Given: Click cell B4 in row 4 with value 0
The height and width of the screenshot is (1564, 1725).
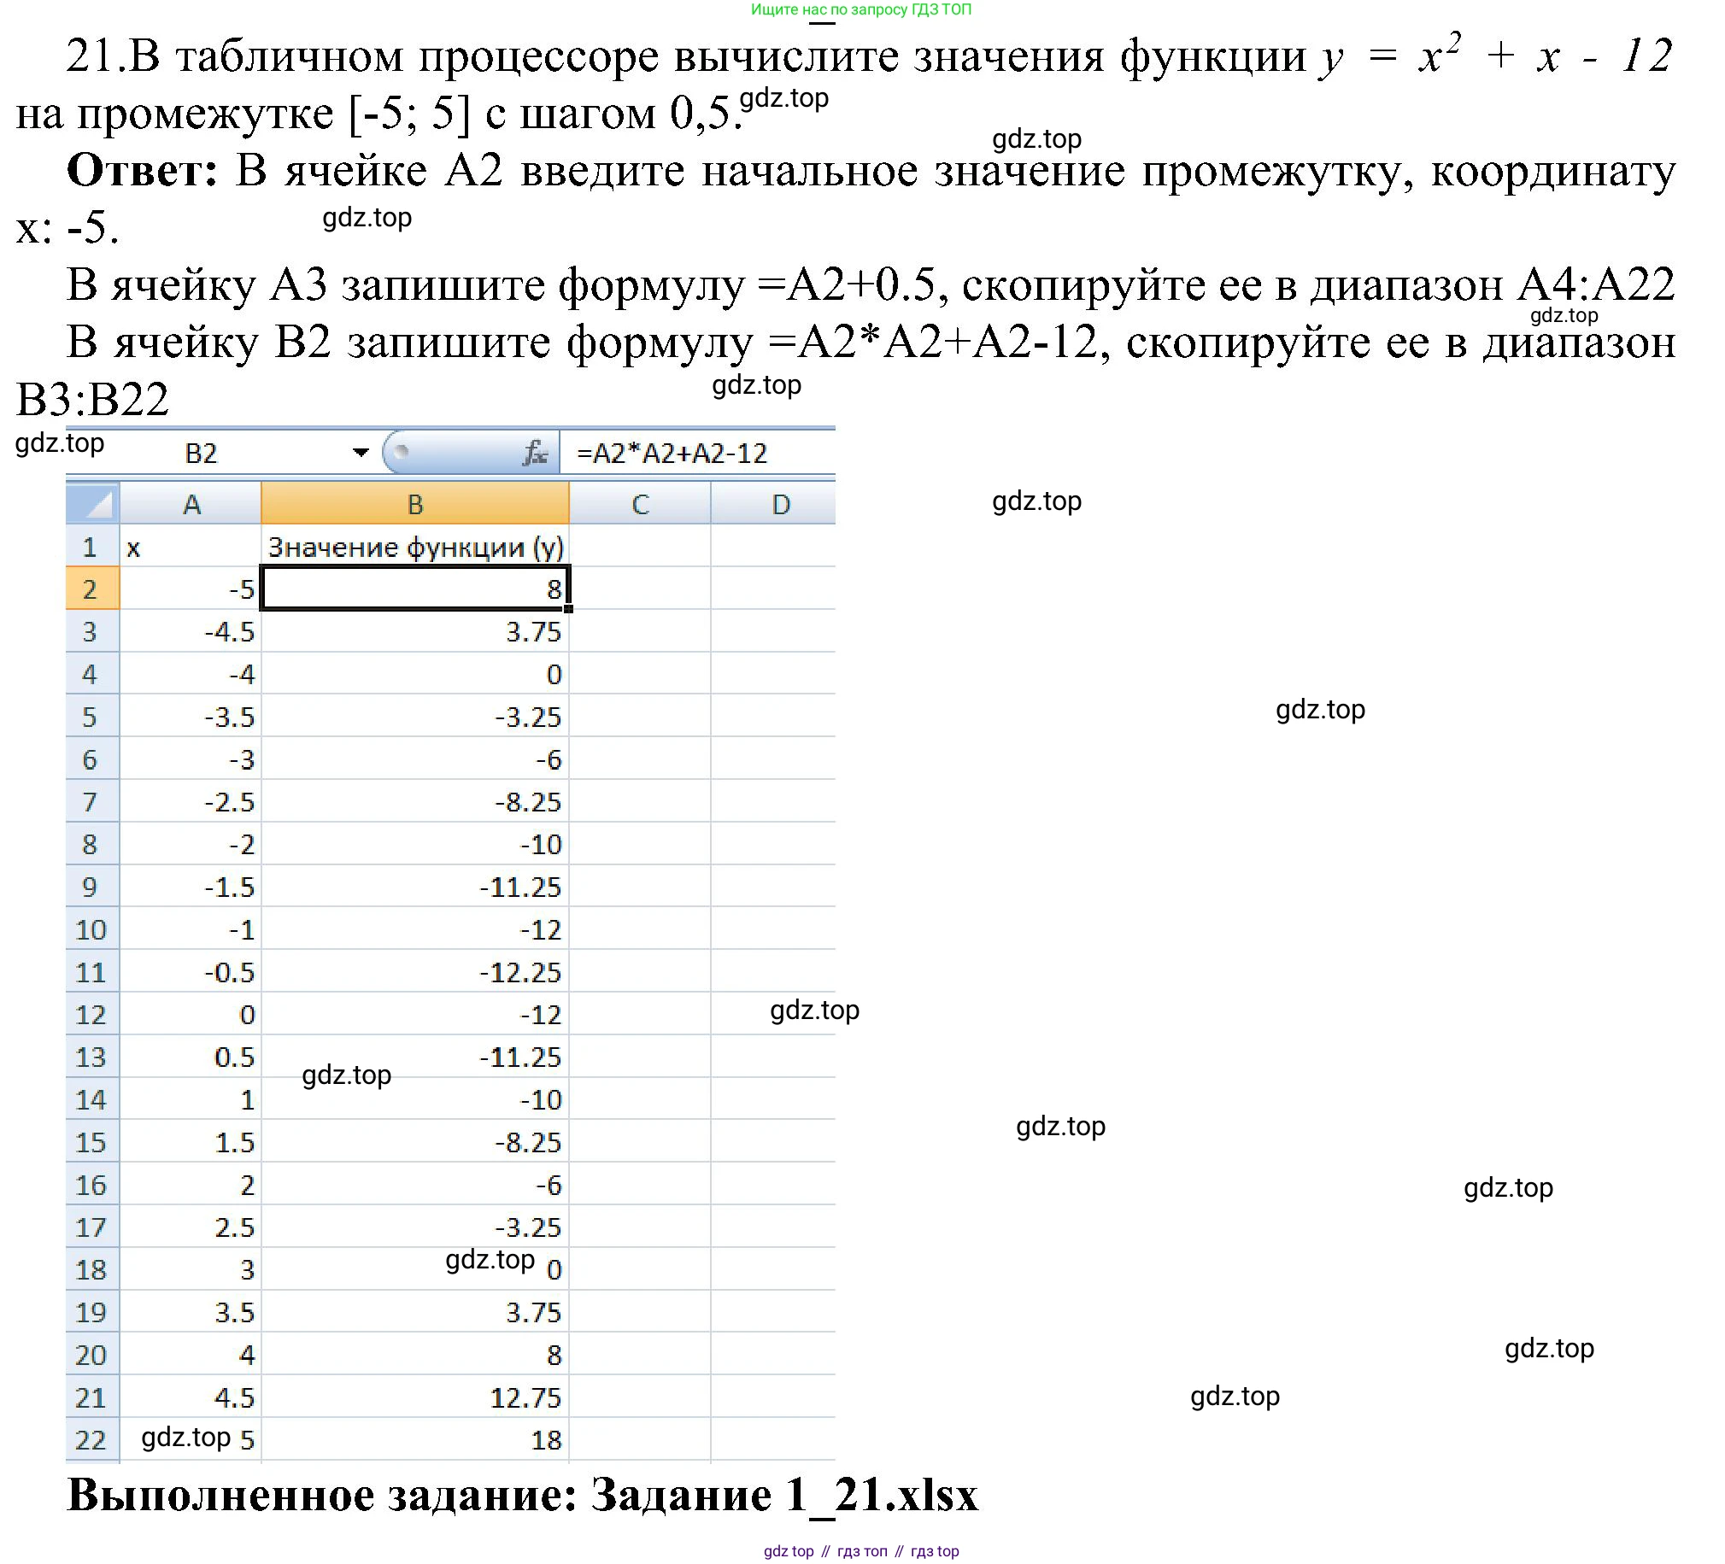Looking at the screenshot, I should [x=415, y=674].
